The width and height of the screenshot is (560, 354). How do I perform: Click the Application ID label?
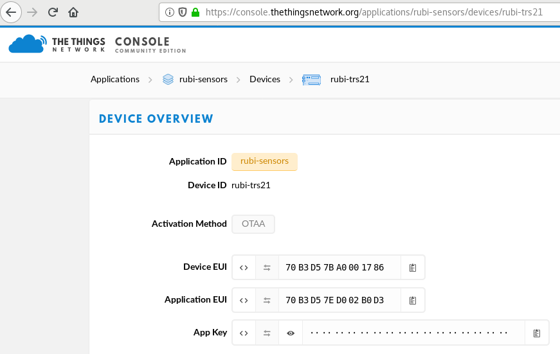point(197,162)
